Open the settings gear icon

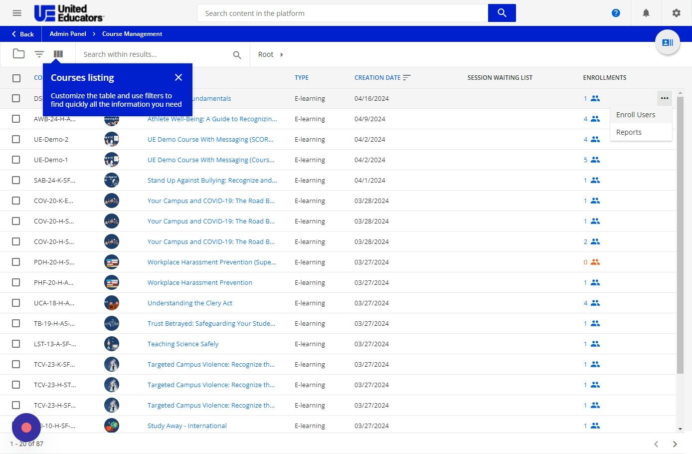676,13
